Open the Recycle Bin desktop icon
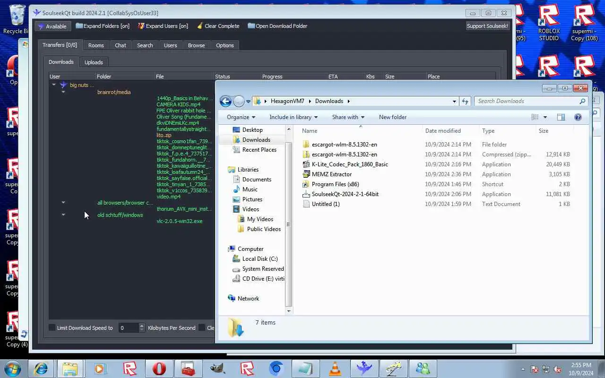Image resolution: width=605 pixels, height=378 pixels. [17, 19]
